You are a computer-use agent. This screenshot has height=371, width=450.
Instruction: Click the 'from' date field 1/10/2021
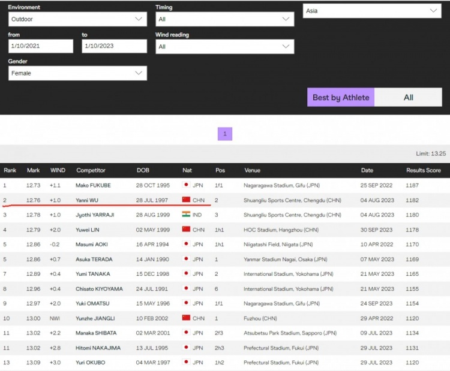click(x=41, y=47)
